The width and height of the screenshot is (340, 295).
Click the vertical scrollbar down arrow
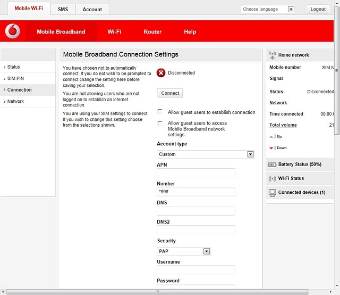coord(337,285)
